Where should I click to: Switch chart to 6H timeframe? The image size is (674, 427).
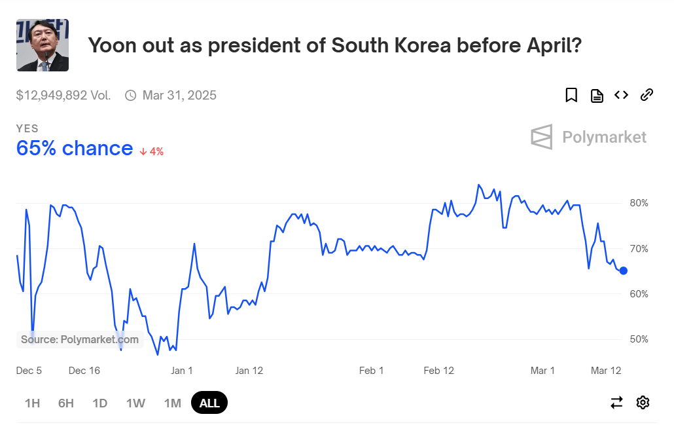click(65, 403)
